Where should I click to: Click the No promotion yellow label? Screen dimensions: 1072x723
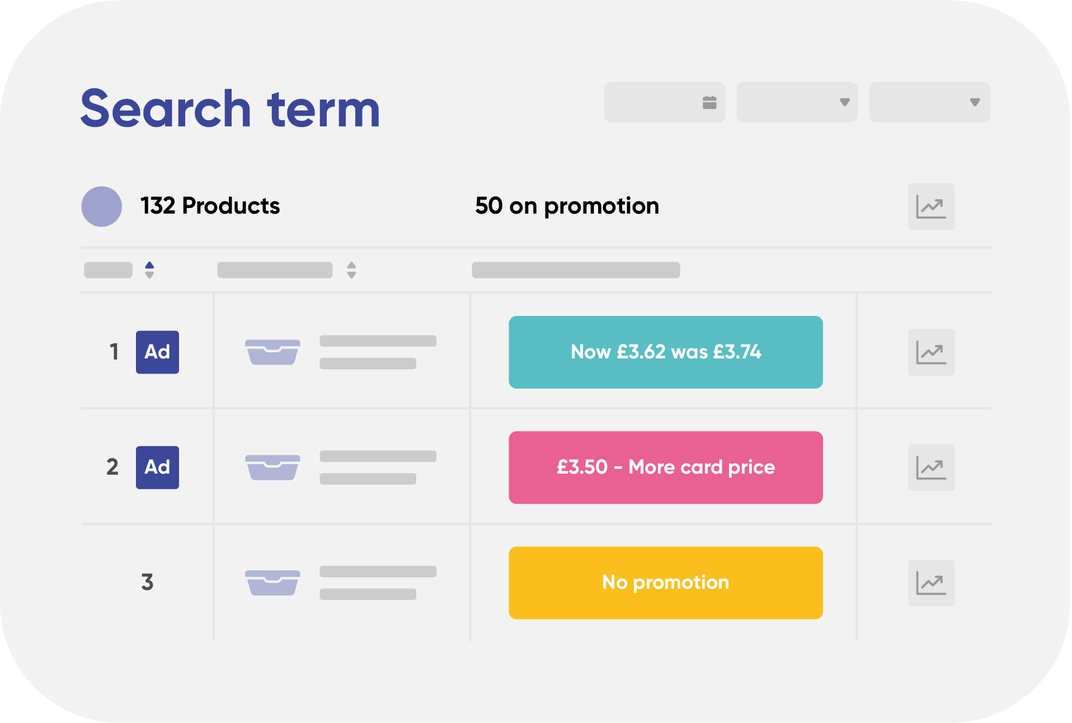tap(665, 583)
